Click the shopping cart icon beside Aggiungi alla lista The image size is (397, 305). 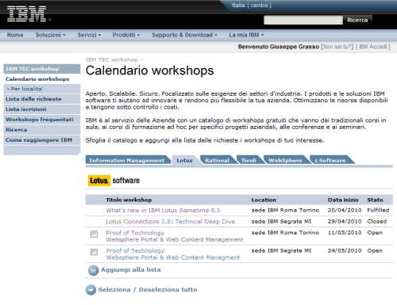coord(93,270)
